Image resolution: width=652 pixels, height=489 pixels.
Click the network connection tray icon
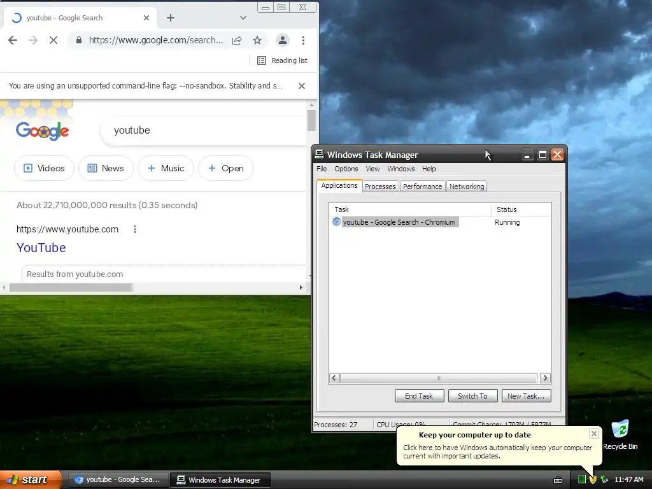[x=604, y=479]
